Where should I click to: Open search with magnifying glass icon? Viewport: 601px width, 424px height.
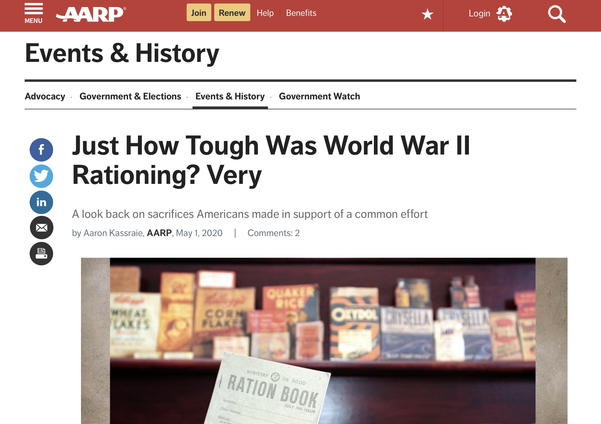coord(556,14)
